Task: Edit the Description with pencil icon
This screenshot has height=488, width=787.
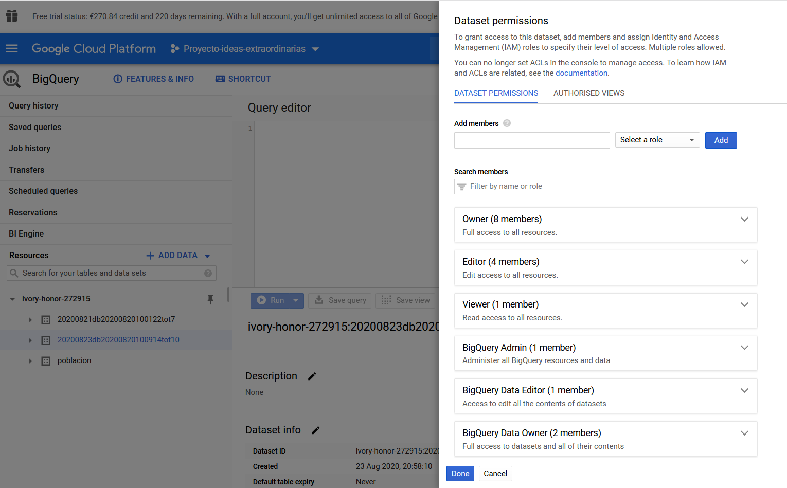Action: [312, 376]
